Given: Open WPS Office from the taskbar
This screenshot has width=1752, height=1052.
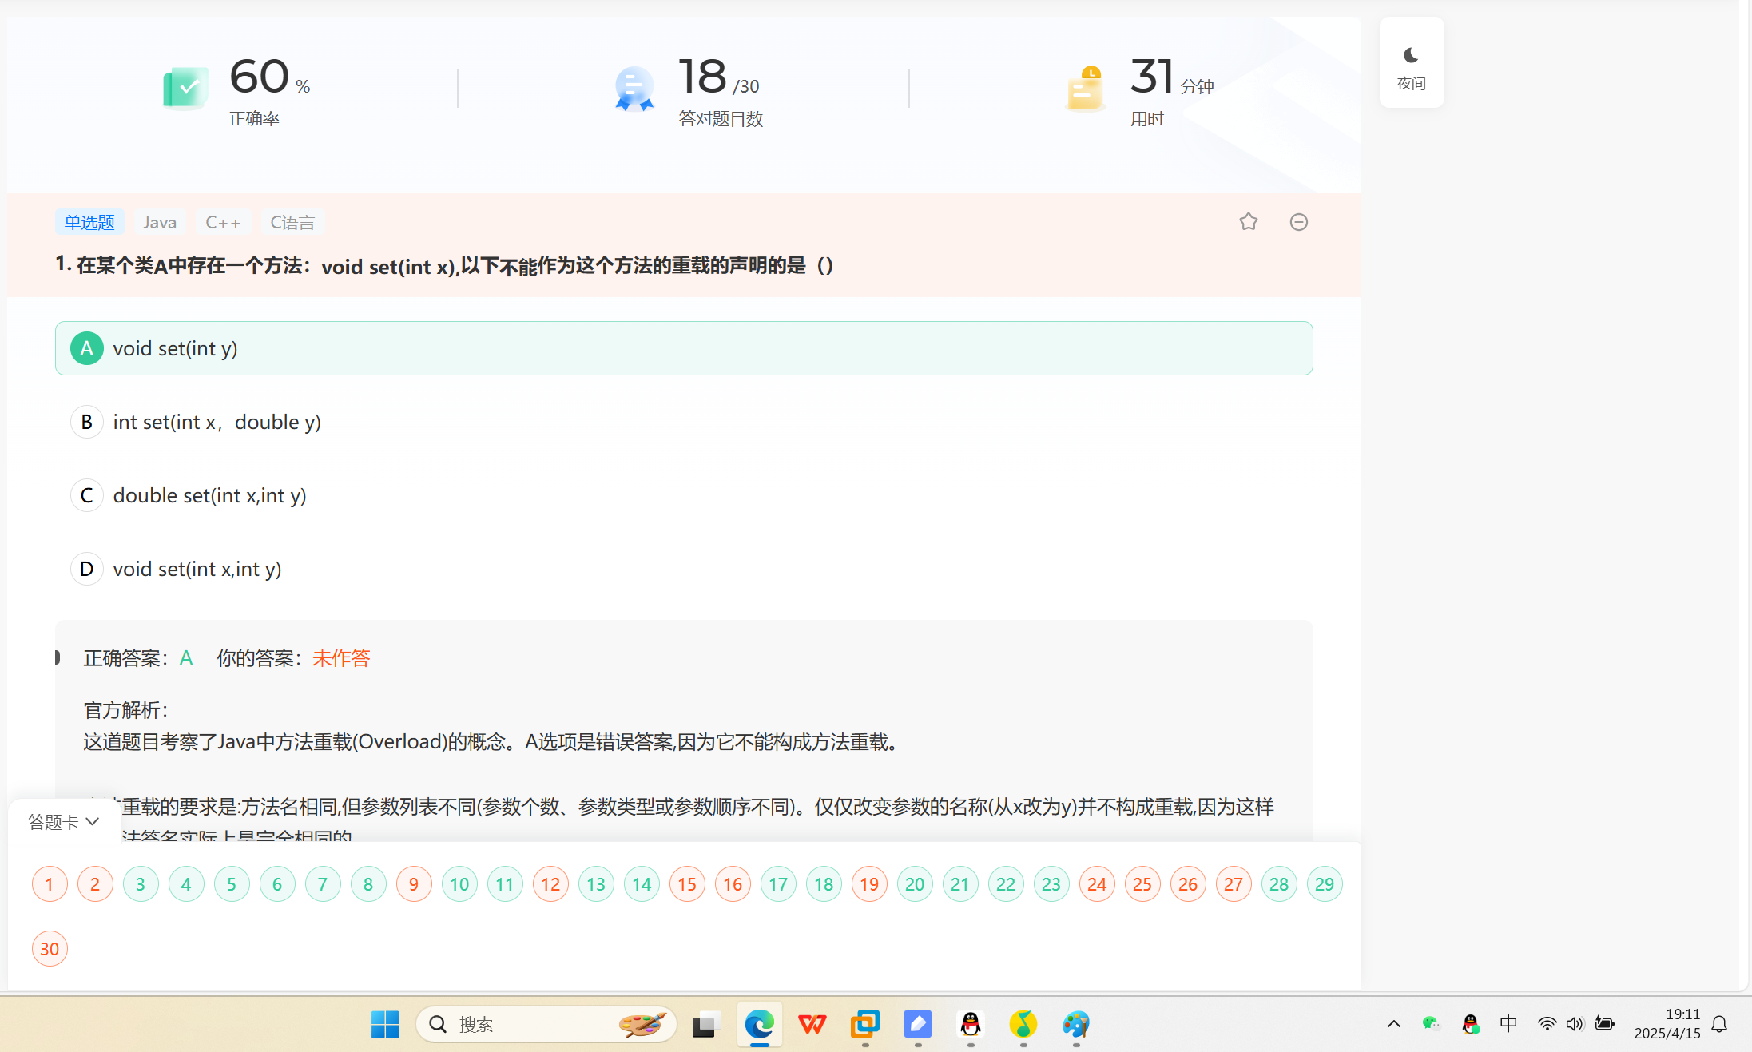Looking at the screenshot, I should click(812, 1023).
